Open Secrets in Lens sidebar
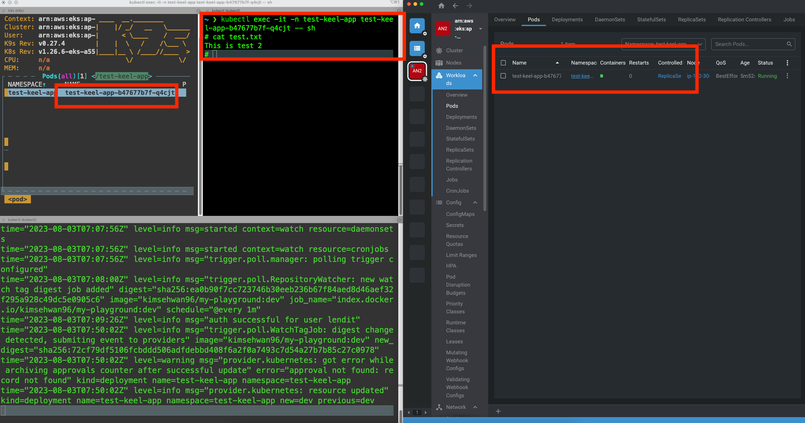The image size is (805, 423). [455, 225]
